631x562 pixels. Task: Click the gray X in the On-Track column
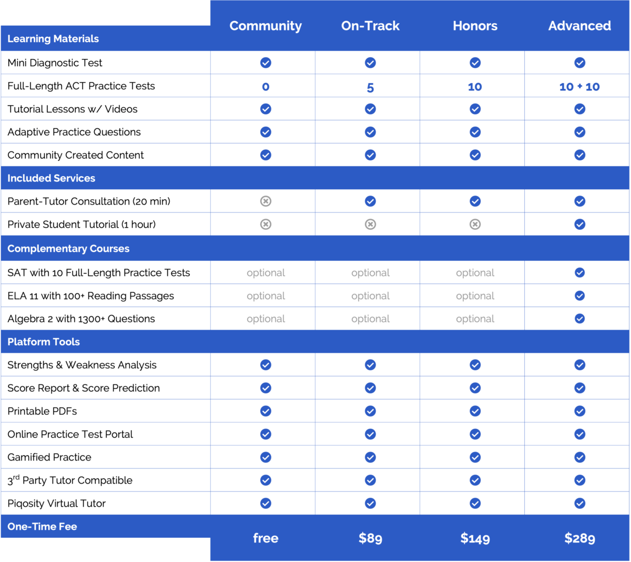tap(370, 224)
